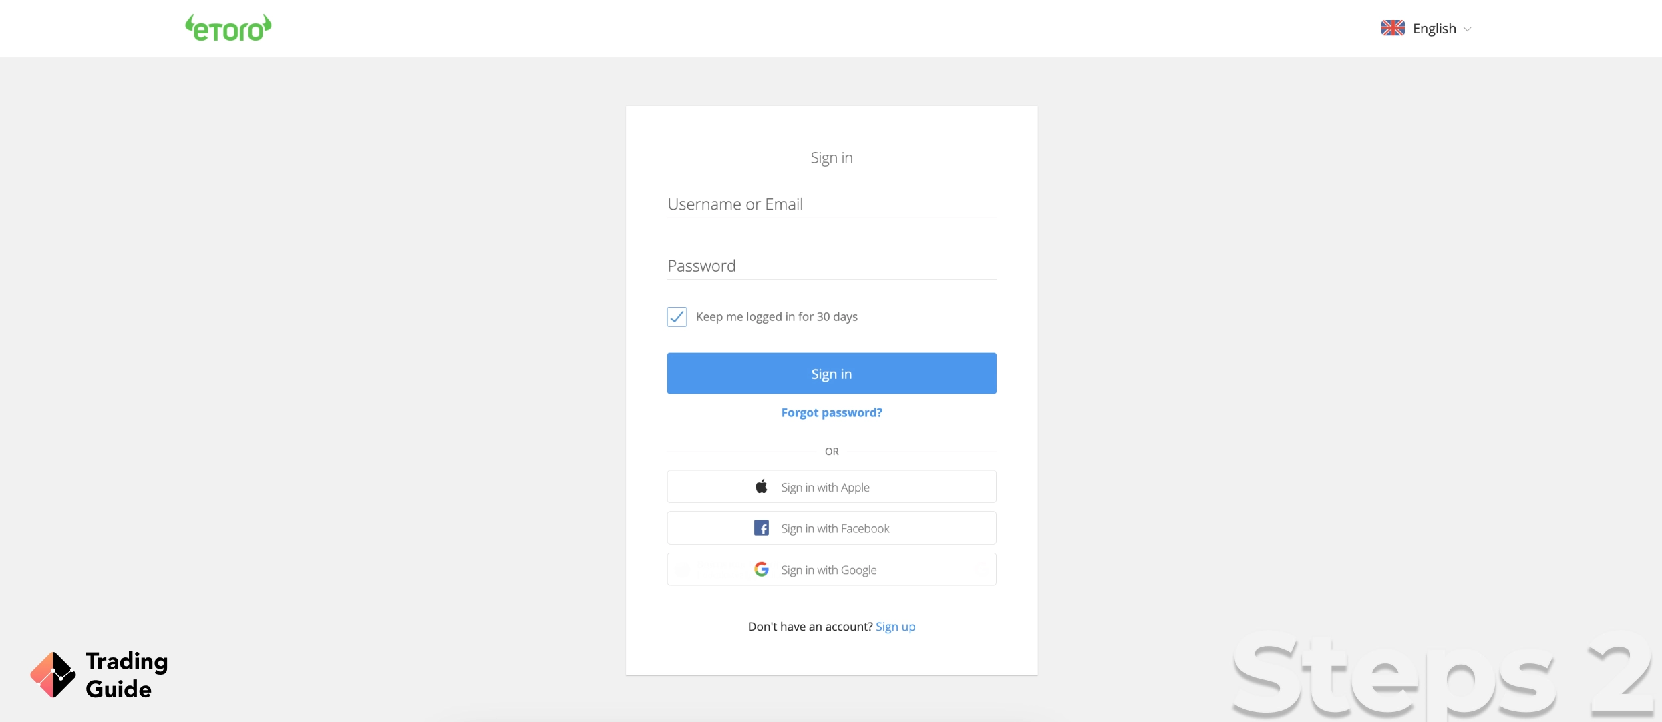Viewport: 1662px width, 722px height.
Task: Click the checkbox keep me logged in
Action: pos(676,316)
